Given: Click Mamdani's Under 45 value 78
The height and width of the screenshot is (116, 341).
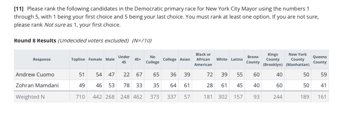Looking at the screenshot, I should (126, 85).
